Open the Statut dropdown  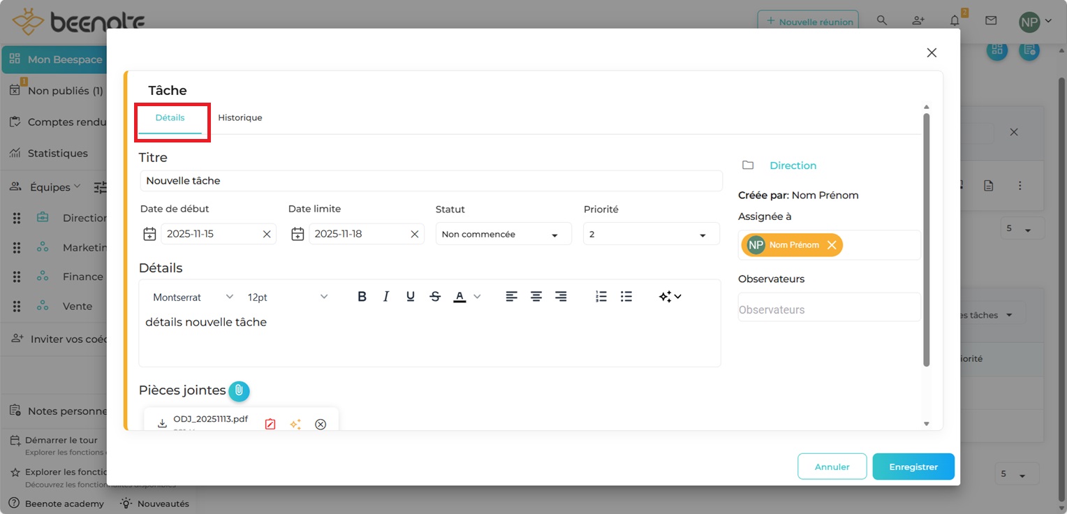point(503,234)
